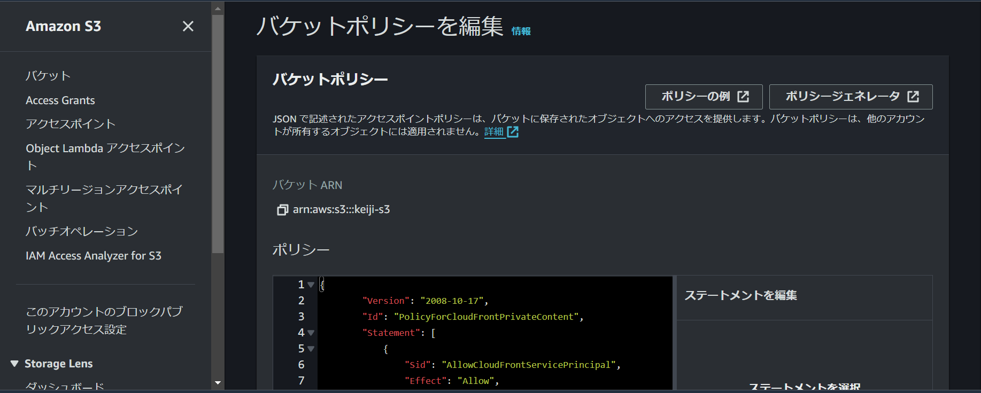The image size is (981, 393).
Task: Open the ポリシーの例 button
Action: (705, 97)
